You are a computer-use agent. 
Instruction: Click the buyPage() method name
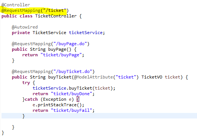click(x=60, y=49)
